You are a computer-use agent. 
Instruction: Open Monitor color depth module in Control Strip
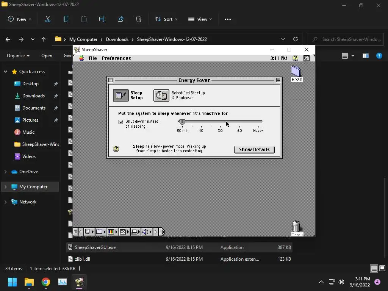113,232
